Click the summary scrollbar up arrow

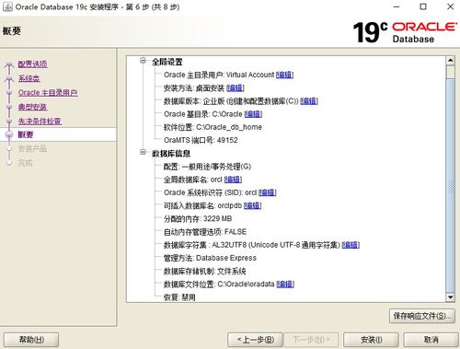pyautogui.click(x=450, y=60)
